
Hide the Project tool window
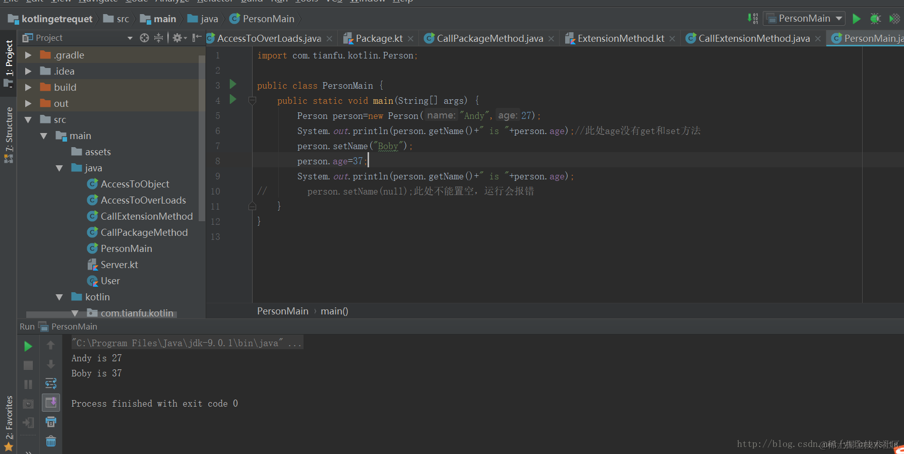tap(197, 38)
